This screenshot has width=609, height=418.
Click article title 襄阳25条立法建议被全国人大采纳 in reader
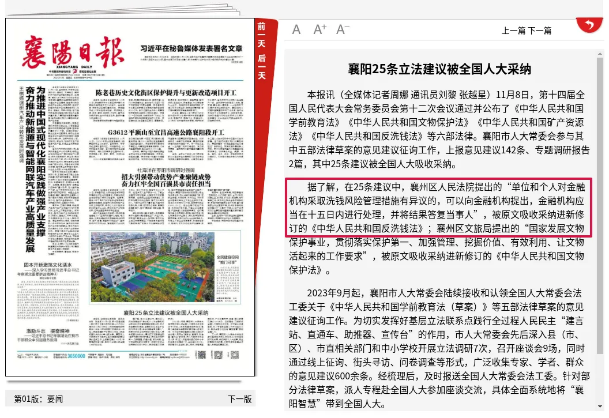pyautogui.click(x=439, y=69)
